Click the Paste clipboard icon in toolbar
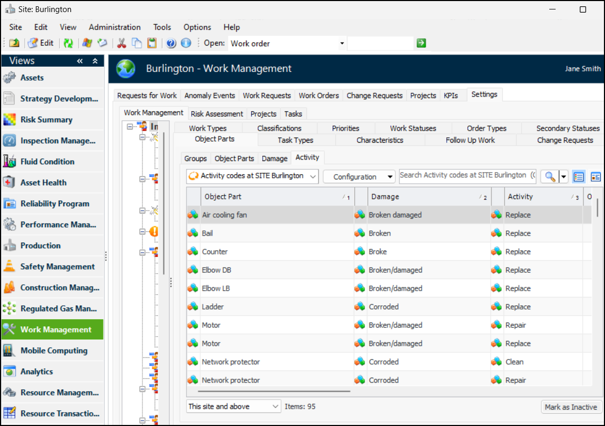605x426 pixels. point(152,43)
